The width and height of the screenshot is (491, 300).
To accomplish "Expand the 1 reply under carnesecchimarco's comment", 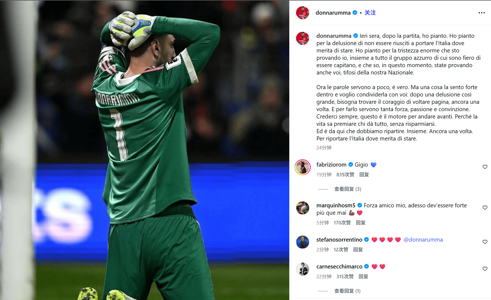I will [347, 291].
